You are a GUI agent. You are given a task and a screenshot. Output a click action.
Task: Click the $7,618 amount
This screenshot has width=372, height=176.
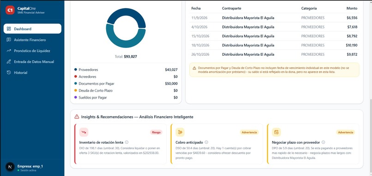(352, 27)
